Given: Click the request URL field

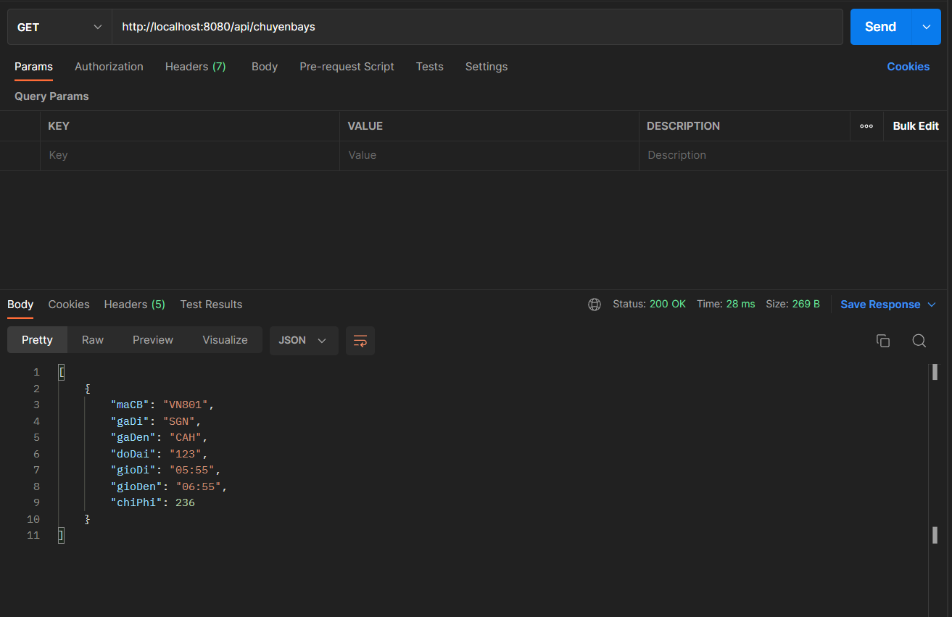Looking at the screenshot, I should (477, 27).
